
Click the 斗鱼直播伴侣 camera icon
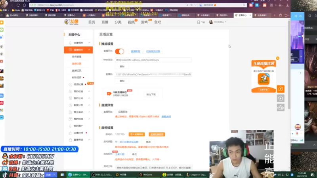[x=109, y=94]
